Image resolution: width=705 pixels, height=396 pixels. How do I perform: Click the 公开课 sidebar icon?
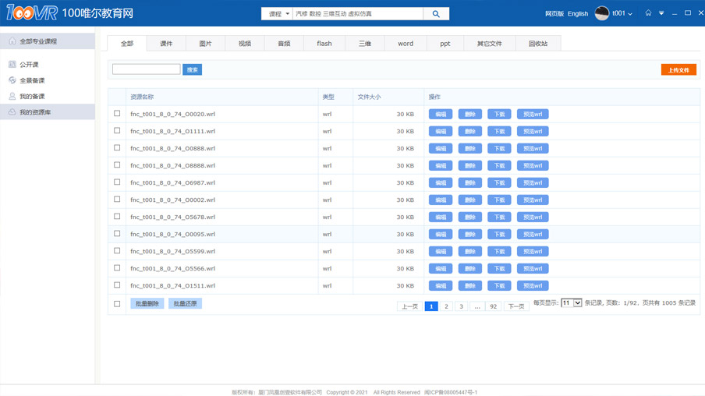click(12, 65)
